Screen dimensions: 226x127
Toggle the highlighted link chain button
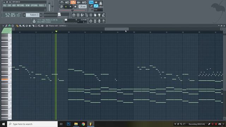[96, 6]
